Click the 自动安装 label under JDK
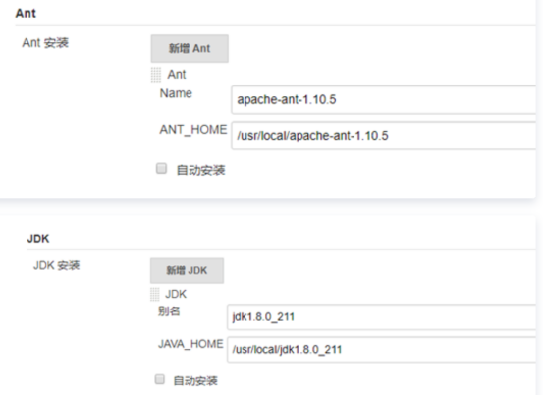This screenshot has height=395, width=544. point(195,381)
